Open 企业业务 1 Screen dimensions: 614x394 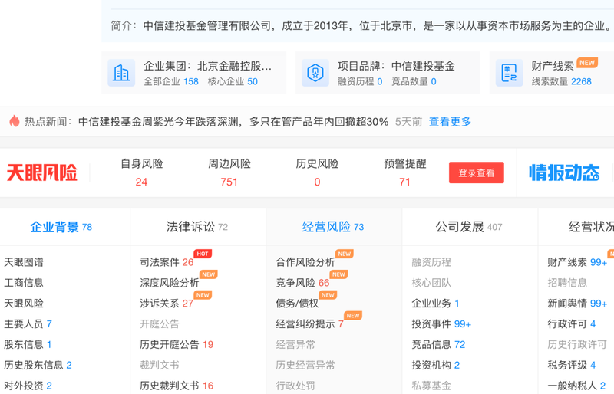[x=435, y=304]
